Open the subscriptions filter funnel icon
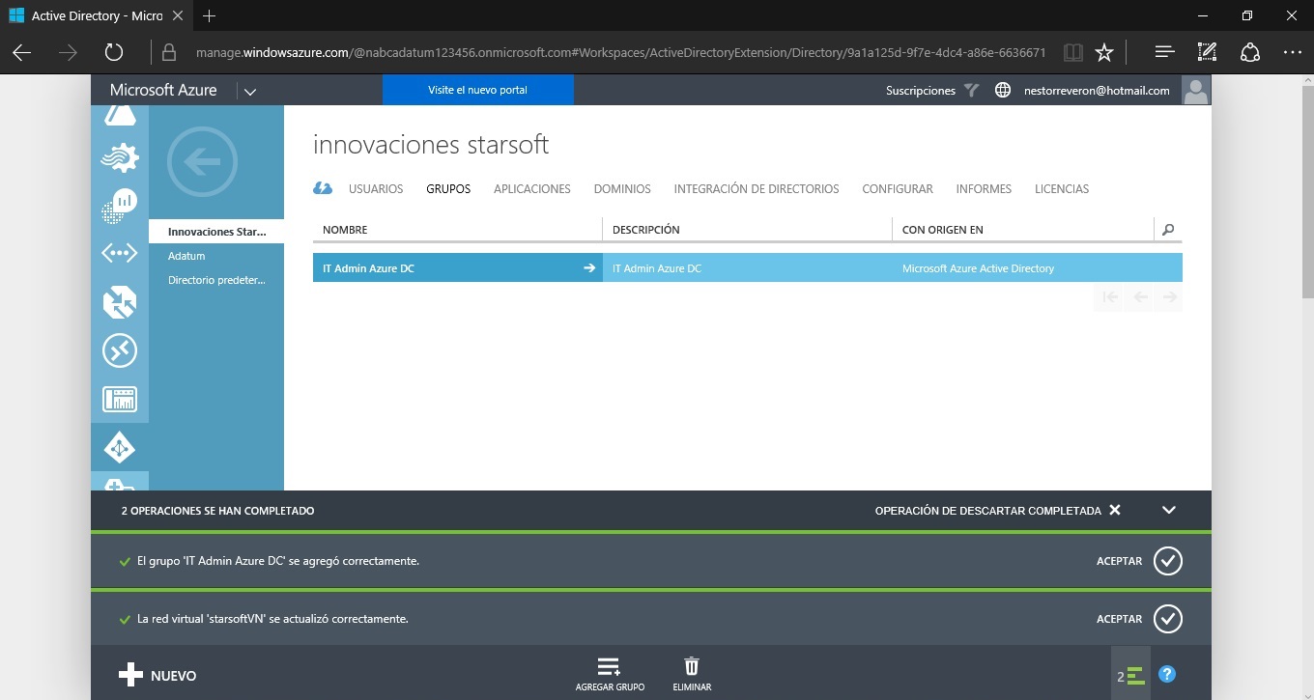This screenshot has height=700, width=1314. [972, 91]
